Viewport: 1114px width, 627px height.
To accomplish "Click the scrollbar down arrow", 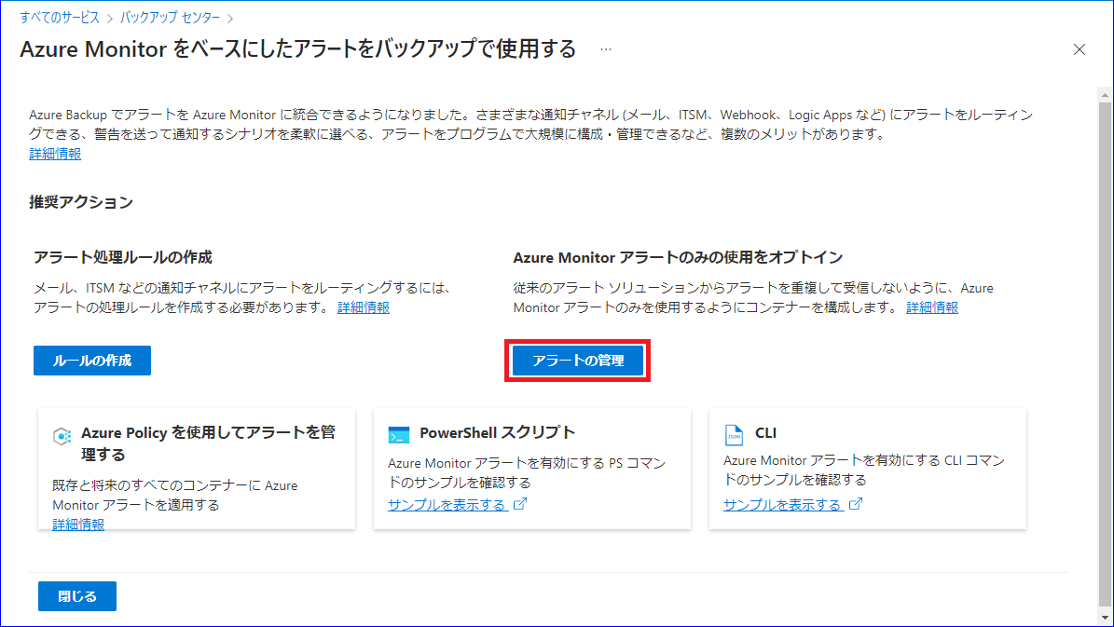I will coord(1105,620).
